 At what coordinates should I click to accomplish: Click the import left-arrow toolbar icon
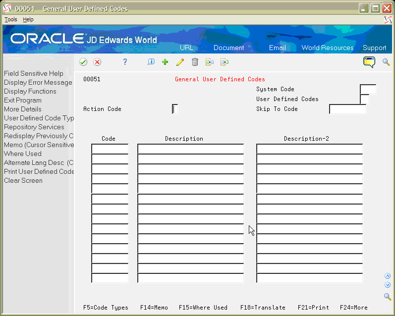pos(209,62)
